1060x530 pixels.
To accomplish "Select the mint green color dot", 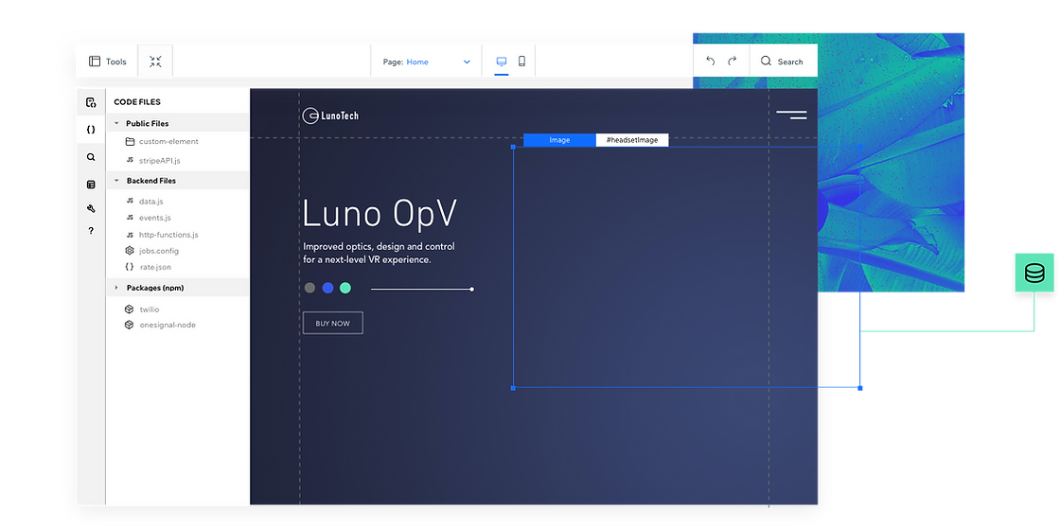I will pos(345,288).
